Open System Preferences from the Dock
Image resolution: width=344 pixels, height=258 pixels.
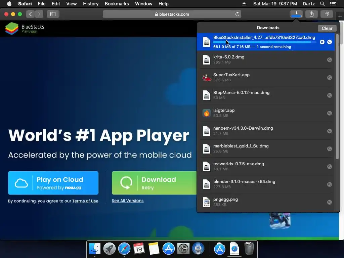pos(183,249)
